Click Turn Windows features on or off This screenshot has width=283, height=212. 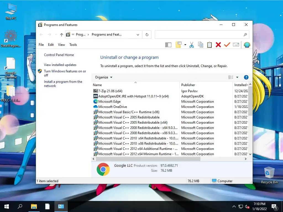click(x=65, y=73)
